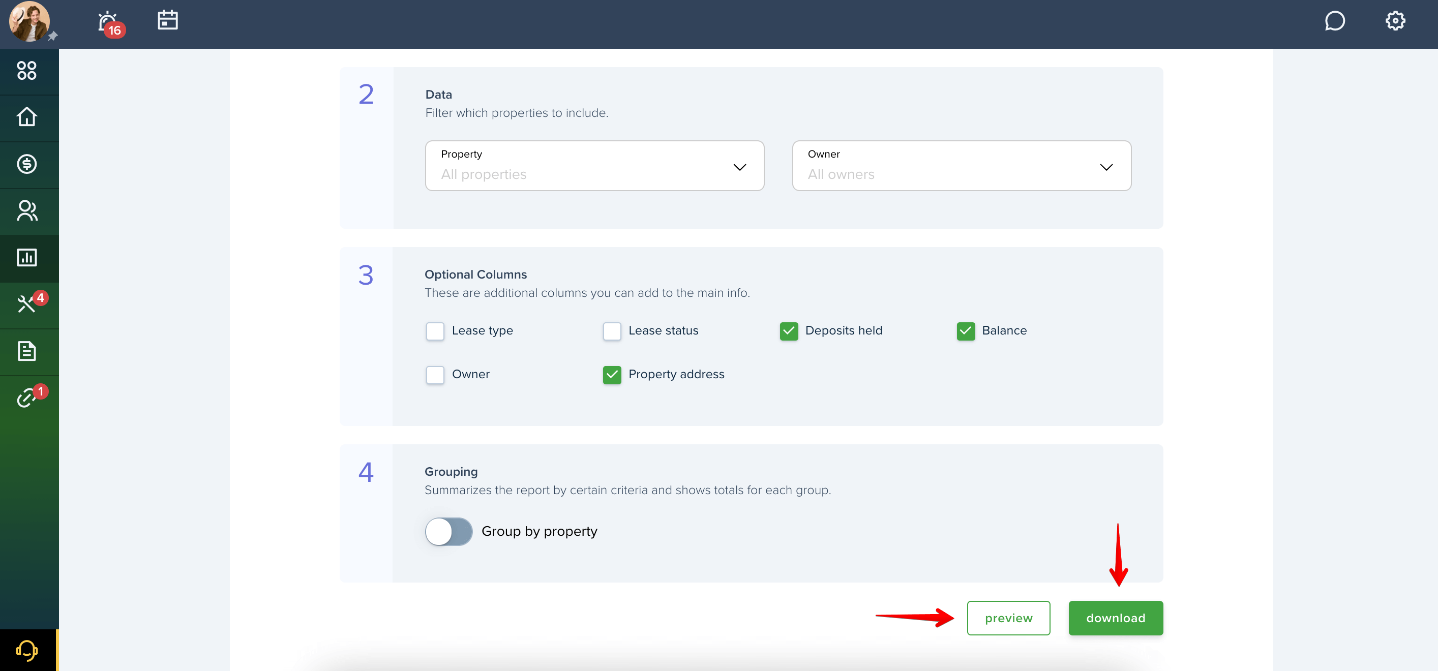The image size is (1438, 671).
Task: Open the reports chart icon
Action: (27, 258)
